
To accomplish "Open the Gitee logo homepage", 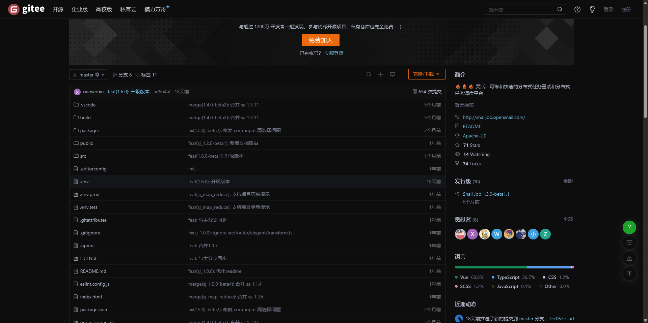I will 26,9.
